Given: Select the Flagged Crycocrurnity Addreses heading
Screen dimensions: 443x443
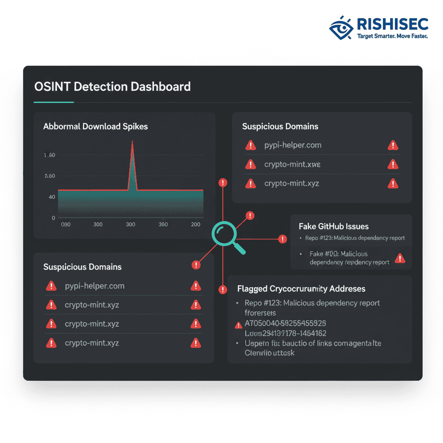Looking at the screenshot, I should point(301,289).
